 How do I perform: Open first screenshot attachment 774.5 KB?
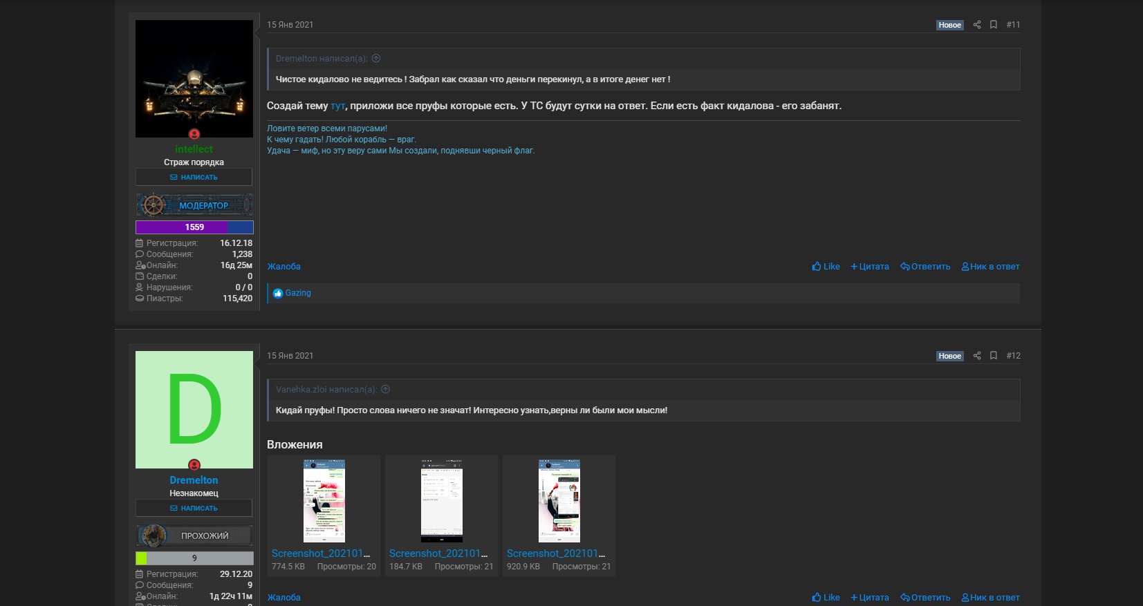tap(324, 501)
